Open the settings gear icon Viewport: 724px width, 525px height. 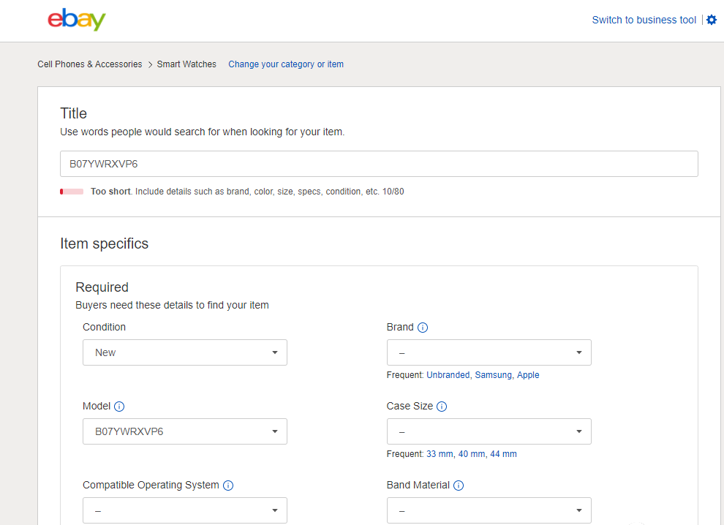(712, 20)
